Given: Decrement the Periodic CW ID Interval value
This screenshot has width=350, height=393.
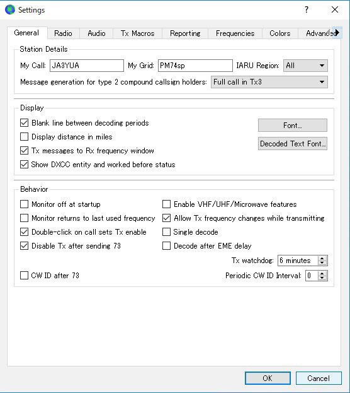Looking at the screenshot, I should (322, 278).
